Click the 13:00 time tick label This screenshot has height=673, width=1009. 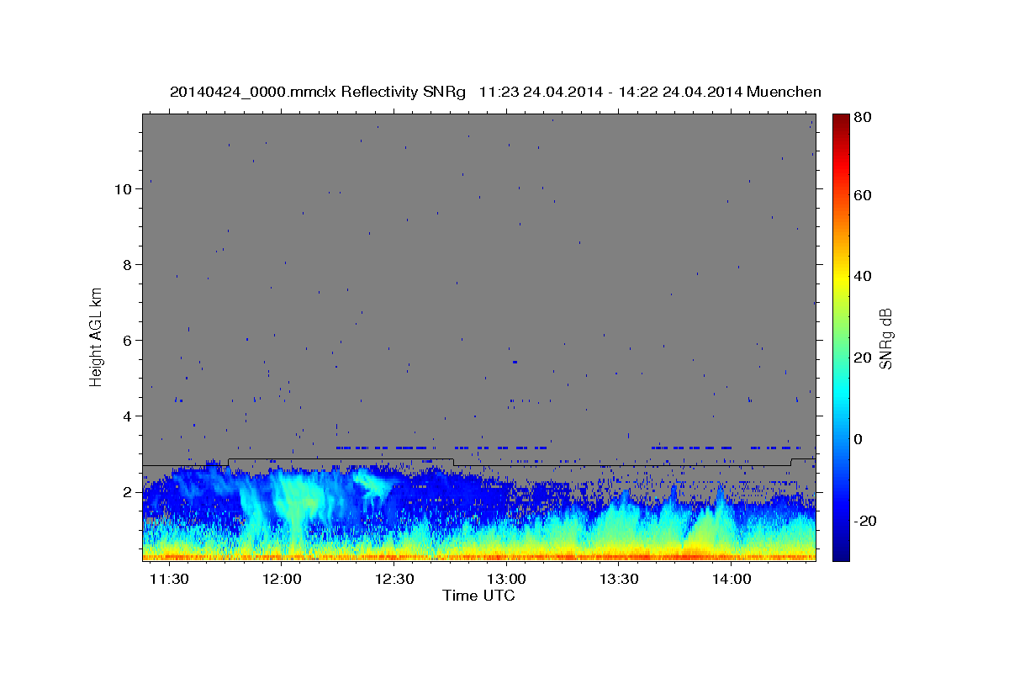click(x=507, y=580)
